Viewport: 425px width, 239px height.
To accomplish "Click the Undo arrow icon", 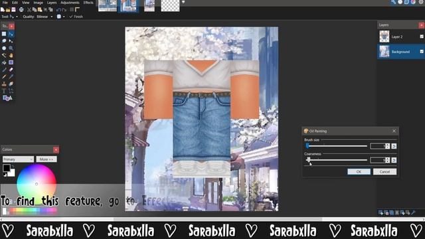I will 58,10.
